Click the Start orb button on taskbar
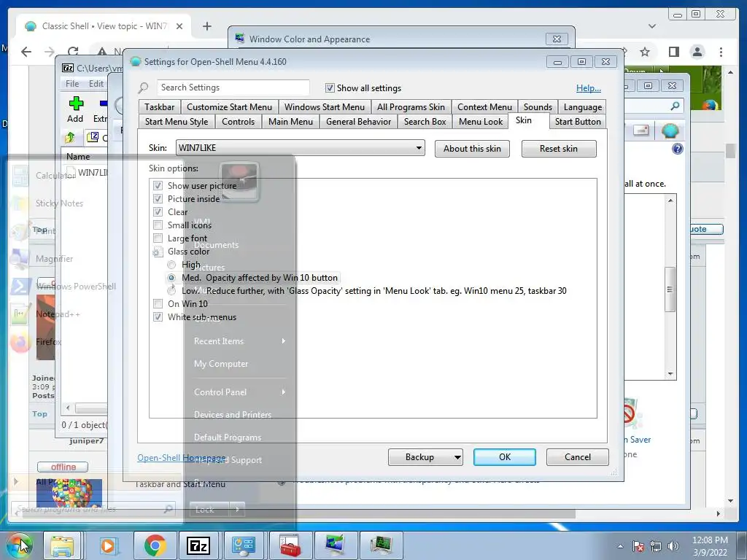This screenshot has height=560, width=747. click(19, 545)
